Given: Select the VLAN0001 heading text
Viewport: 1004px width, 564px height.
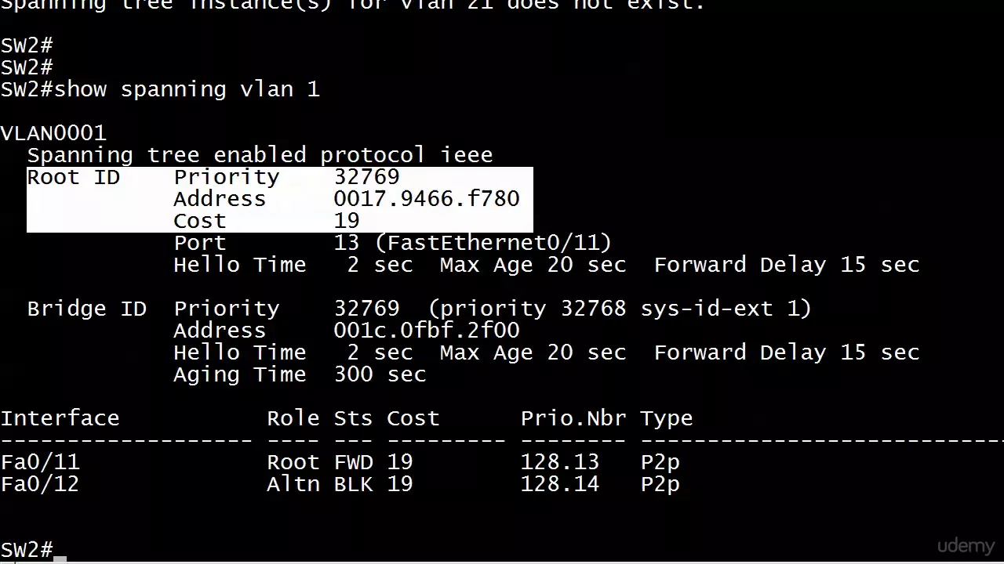Looking at the screenshot, I should click(53, 133).
